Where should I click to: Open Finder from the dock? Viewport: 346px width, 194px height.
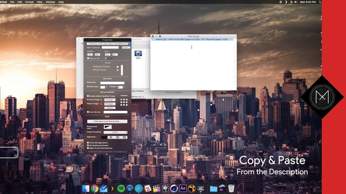point(86,189)
